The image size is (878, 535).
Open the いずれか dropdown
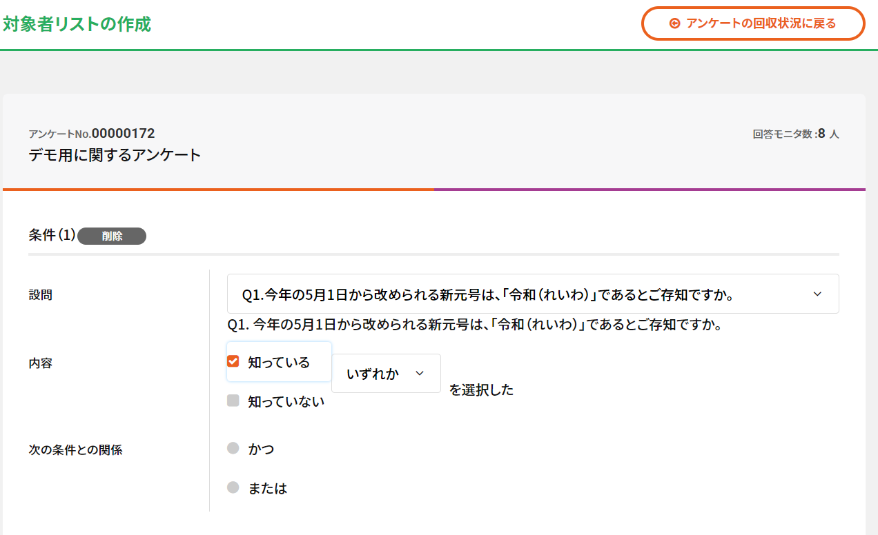point(386,373)
